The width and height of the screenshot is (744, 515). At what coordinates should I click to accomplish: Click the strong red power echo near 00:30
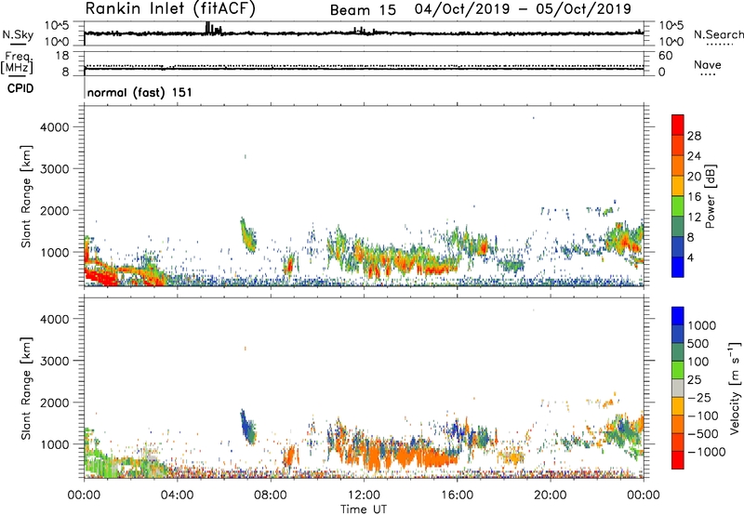pos(100,276)
